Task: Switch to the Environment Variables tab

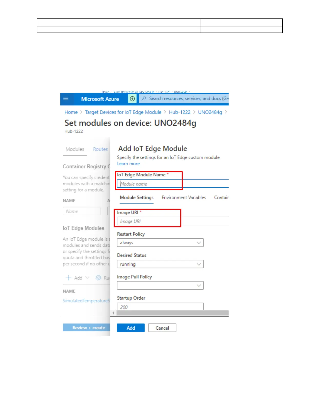Action: (184, 198)
